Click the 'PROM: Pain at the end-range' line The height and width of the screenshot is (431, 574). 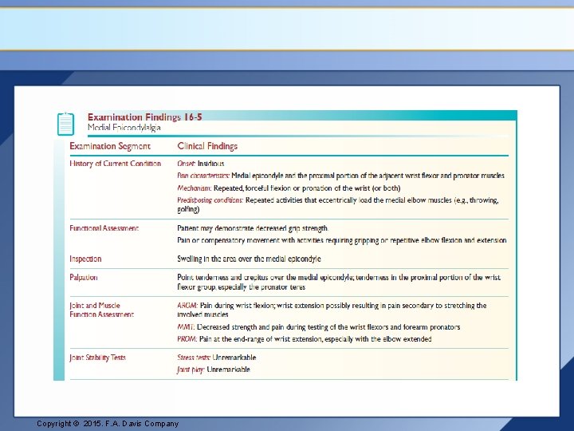point(305,339)
